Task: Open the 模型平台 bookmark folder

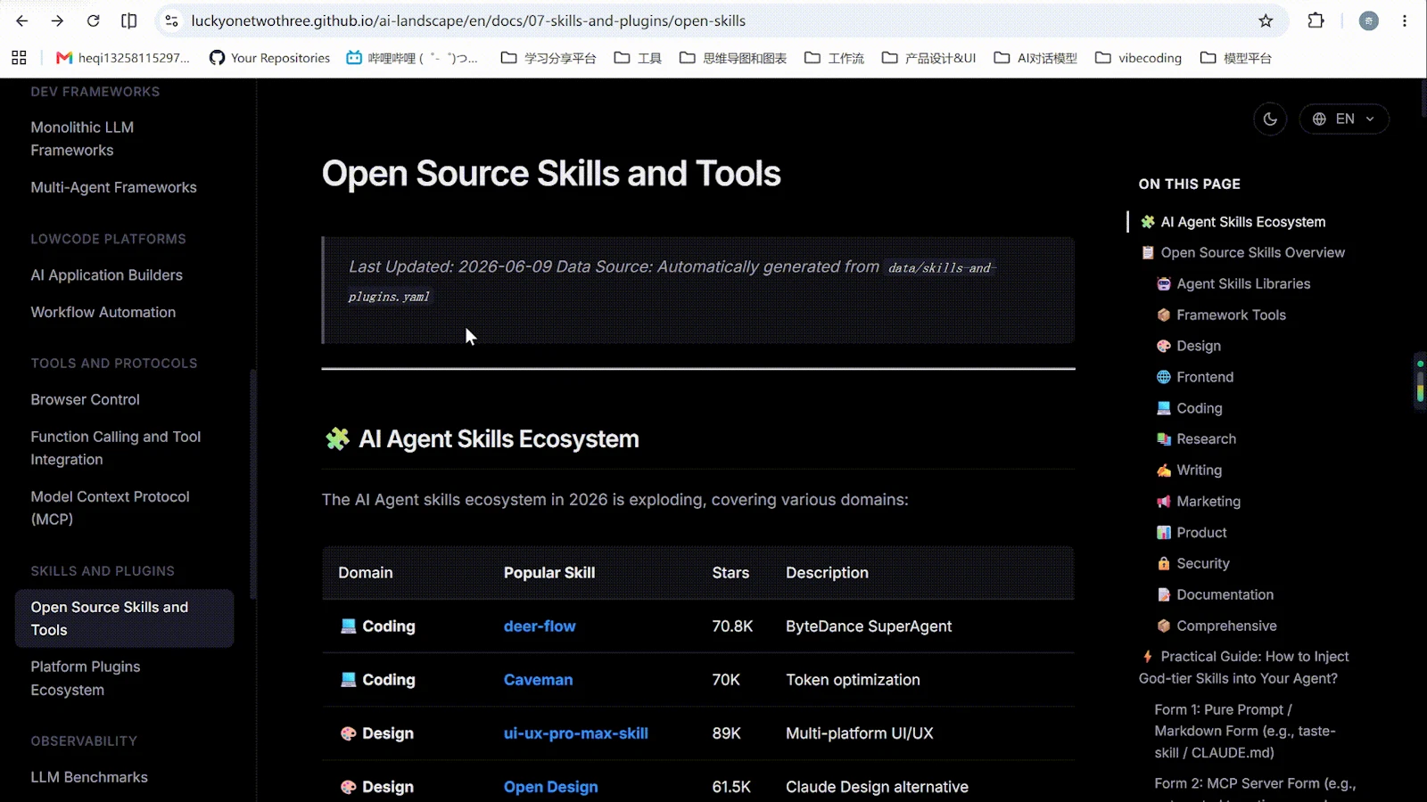Action: 1236,58
